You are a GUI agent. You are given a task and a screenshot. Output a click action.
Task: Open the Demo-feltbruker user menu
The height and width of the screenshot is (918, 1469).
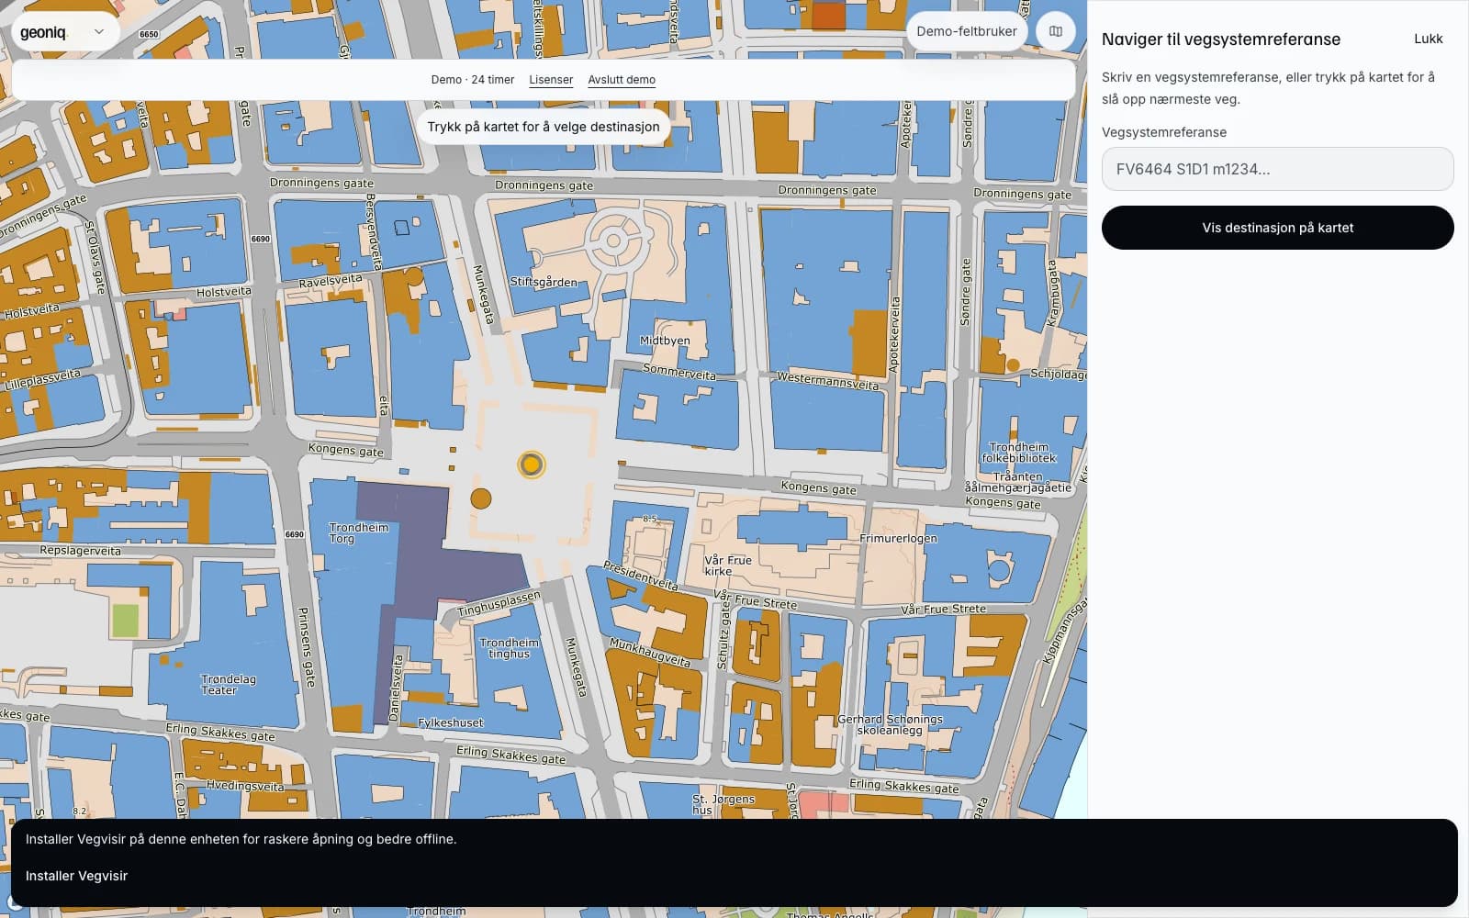click(x=967, y=31)
